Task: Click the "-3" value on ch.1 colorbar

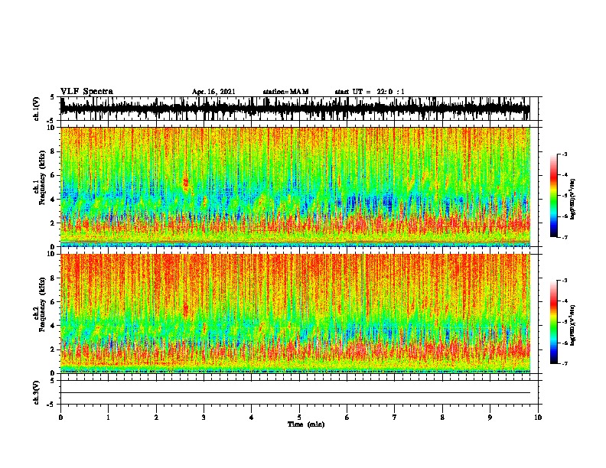Action: 565,154
